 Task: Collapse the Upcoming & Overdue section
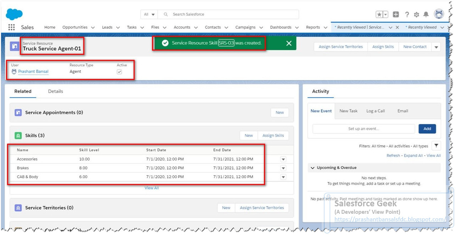click(313, 168)
